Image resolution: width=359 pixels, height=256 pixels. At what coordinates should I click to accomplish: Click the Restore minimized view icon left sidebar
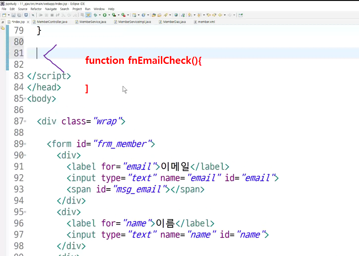(x=2, y=22)
